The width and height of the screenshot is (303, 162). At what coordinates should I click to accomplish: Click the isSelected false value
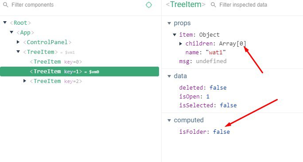click(x=228, y=105)
